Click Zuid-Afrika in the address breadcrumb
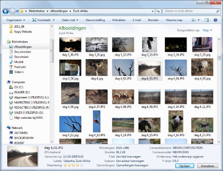 [x=81, y=11]
